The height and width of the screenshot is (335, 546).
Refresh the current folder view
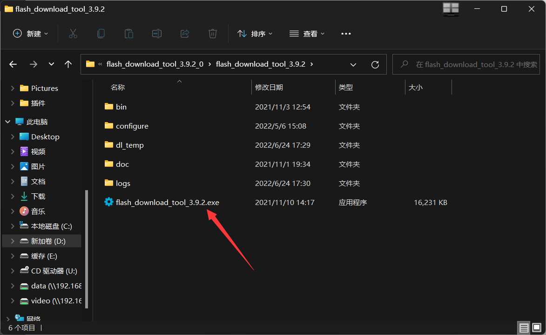point(375,64)
